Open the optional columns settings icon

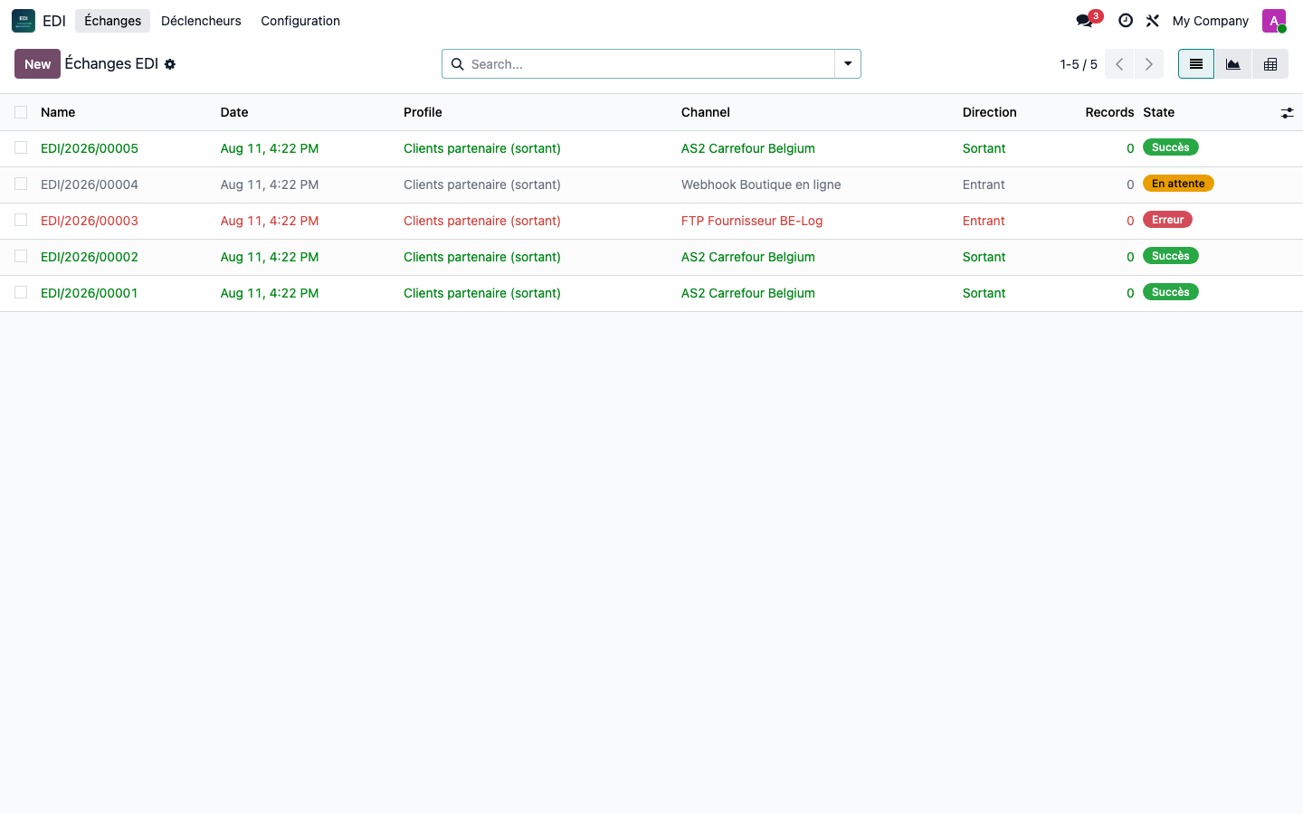point(1287,113)
